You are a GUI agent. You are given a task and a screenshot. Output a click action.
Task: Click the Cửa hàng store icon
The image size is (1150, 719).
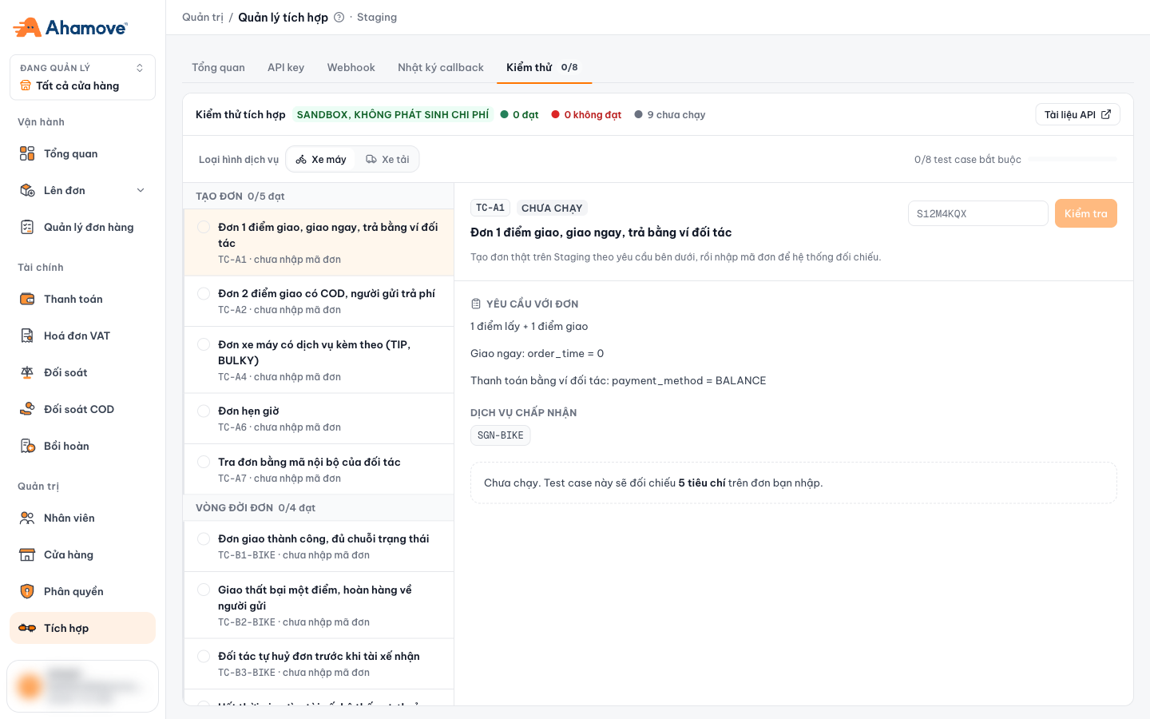[27, 554]
